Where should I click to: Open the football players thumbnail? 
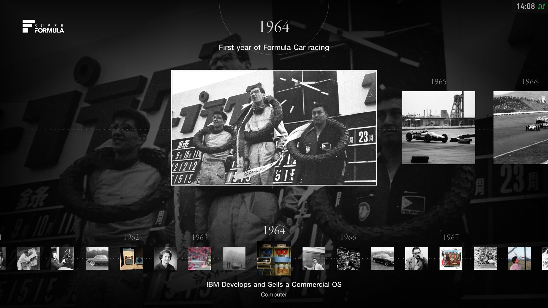485,258
